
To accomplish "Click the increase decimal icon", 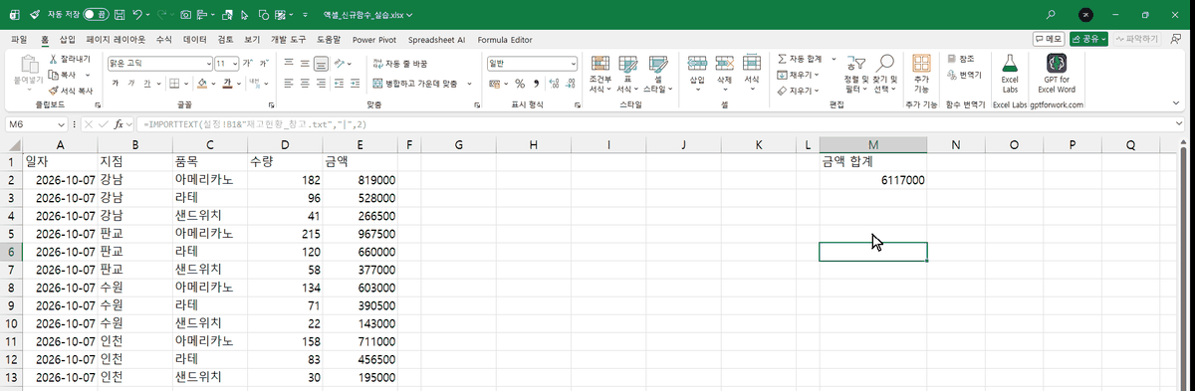I will click(555, 84).
